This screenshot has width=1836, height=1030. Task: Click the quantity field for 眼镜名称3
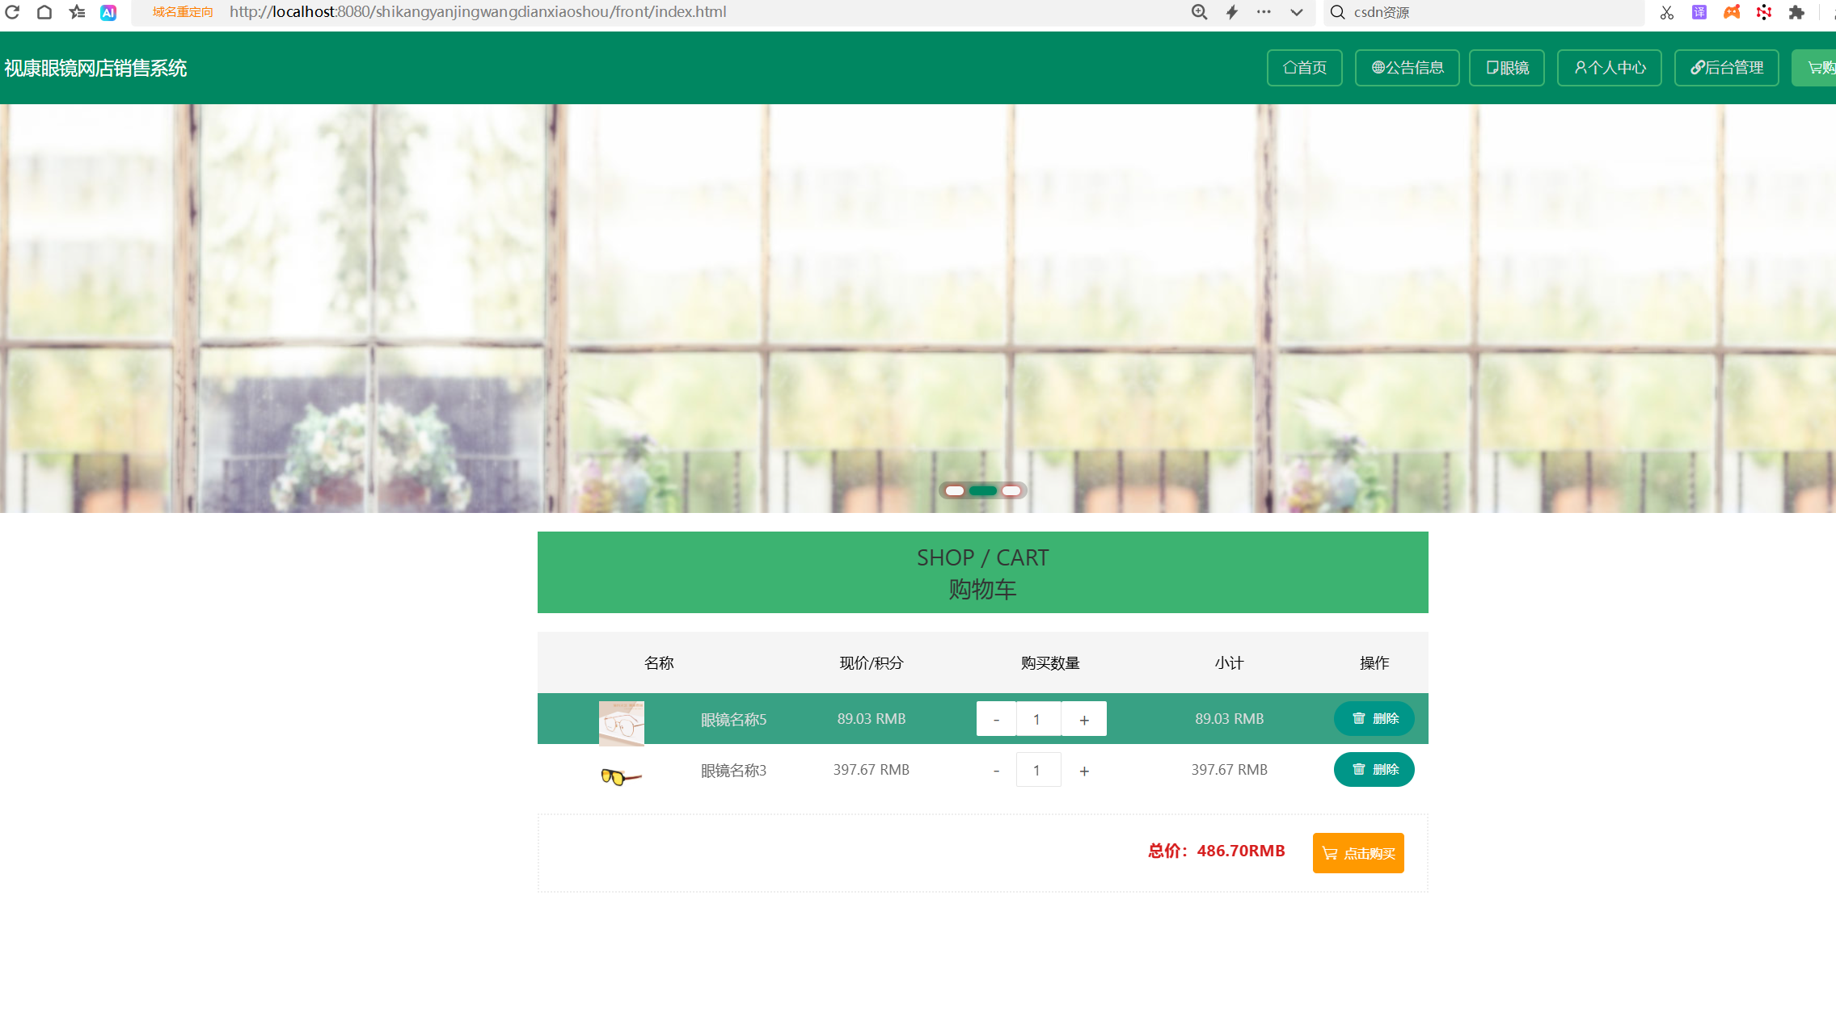point(1038,771)
